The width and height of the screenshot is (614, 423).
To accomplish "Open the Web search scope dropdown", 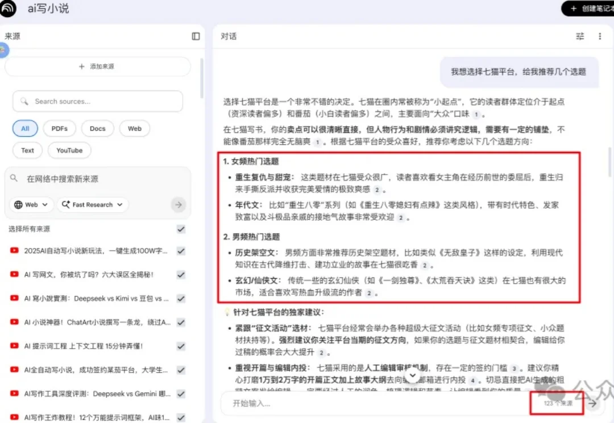I will [31, 204].
